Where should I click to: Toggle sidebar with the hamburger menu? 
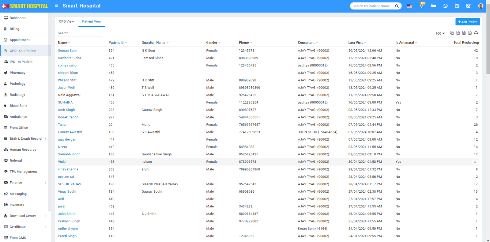(56, 6)
